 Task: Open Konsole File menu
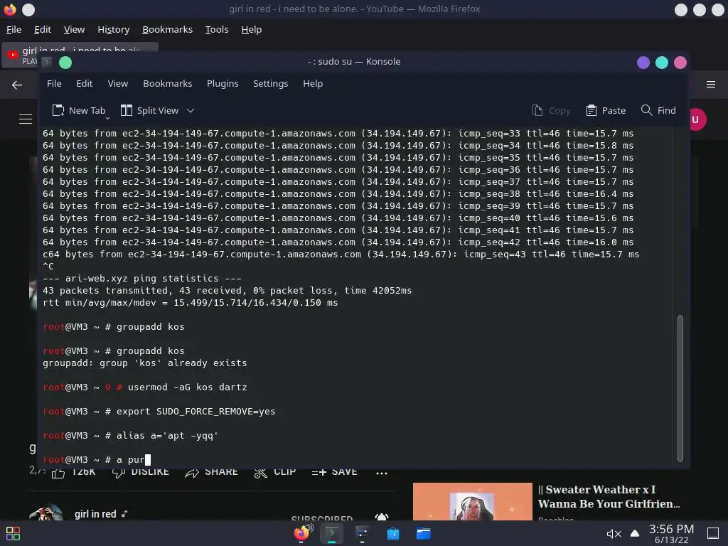click(54, 84)
